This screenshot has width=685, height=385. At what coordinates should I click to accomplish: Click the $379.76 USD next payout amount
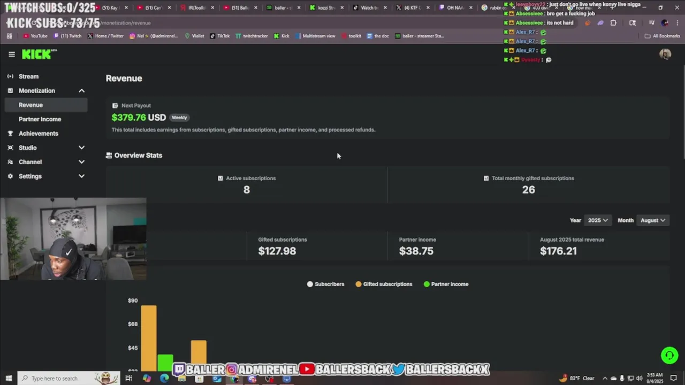click(x=139, y=118)
